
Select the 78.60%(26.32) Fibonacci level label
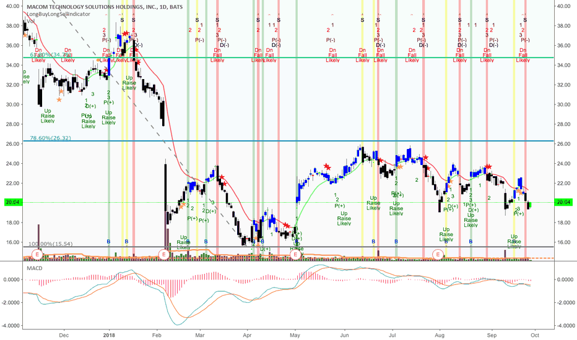coord(50,138)
